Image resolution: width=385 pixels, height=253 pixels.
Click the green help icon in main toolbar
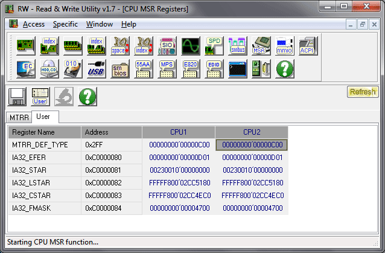tap(285, 69)
